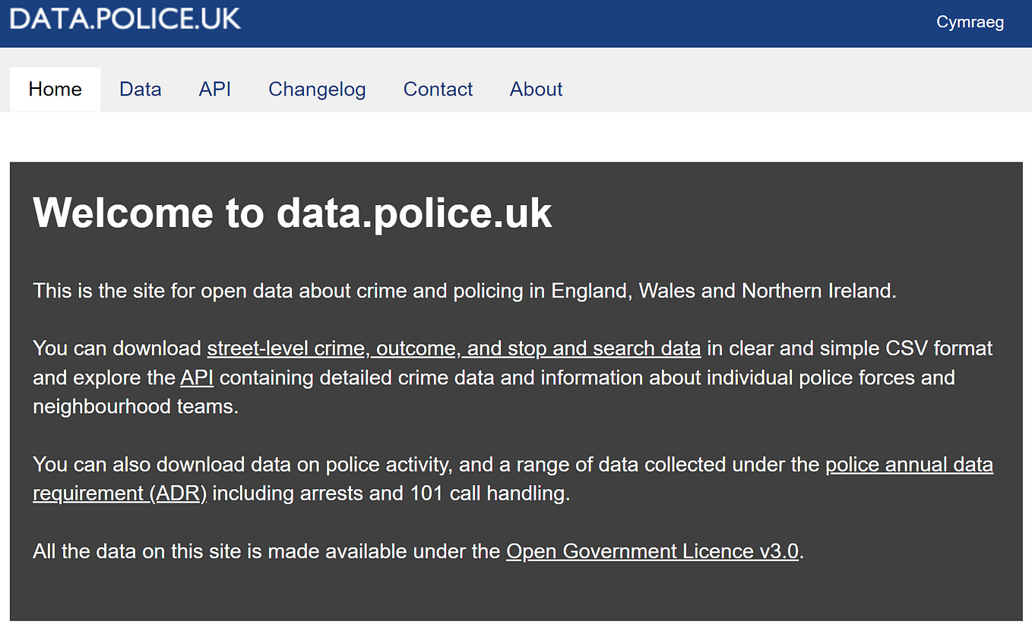Open the Contact tab
This screenshot has height=634, width=1032.
coord(438,89)
